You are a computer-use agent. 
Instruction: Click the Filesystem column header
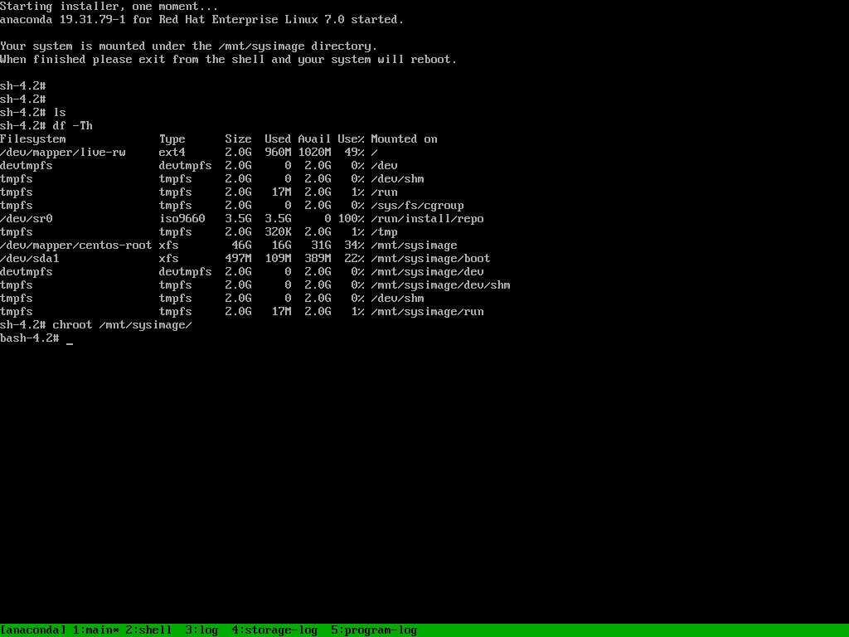33,139
